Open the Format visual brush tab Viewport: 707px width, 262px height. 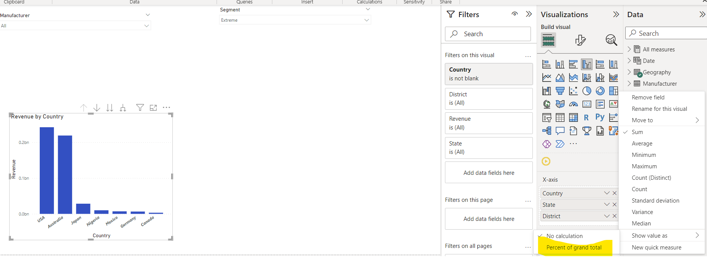point(580,40)
